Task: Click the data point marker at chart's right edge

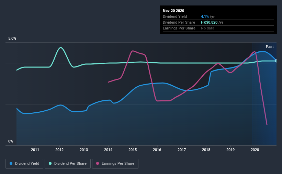Action: click(276, 61)
